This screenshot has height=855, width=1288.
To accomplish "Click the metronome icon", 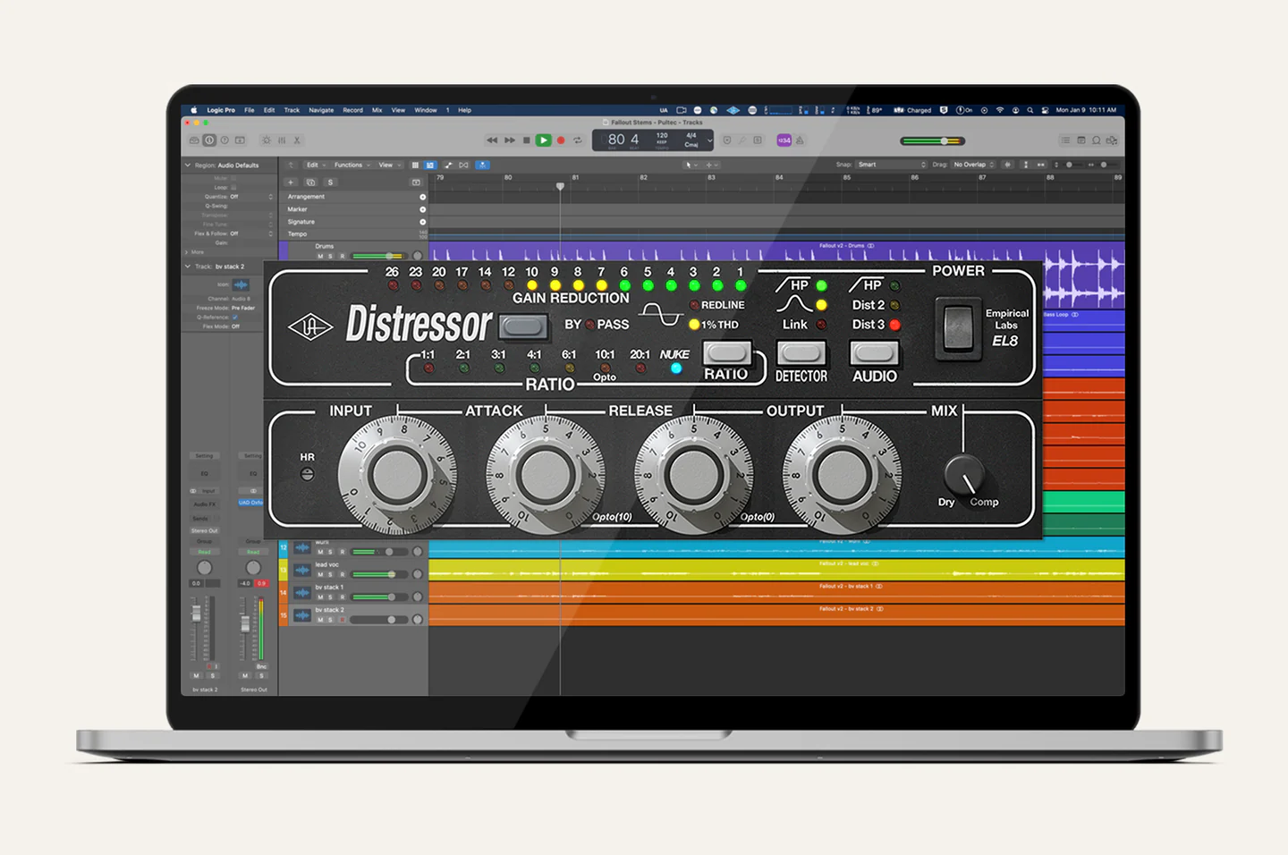I will (x=800, y=140).
